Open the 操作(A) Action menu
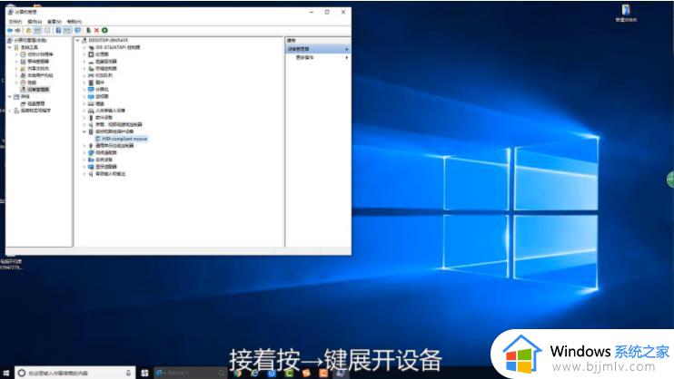The height and width of the screenshot is (379, 674). [x=35, y=22]
